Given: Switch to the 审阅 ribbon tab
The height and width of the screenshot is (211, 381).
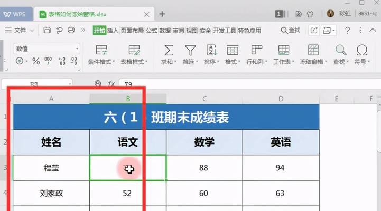Looking at the screenshot, I should [x=179, y=31].
